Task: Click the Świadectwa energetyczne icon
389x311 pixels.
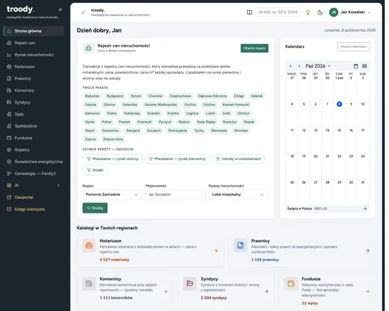Action: coord(9,162)
